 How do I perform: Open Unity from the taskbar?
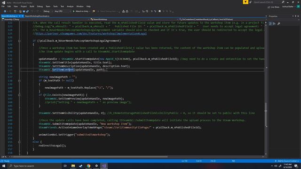[x=96, y=166]
